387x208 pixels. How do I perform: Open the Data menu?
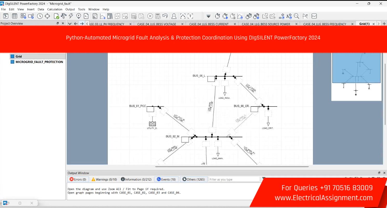click(41, 9)
